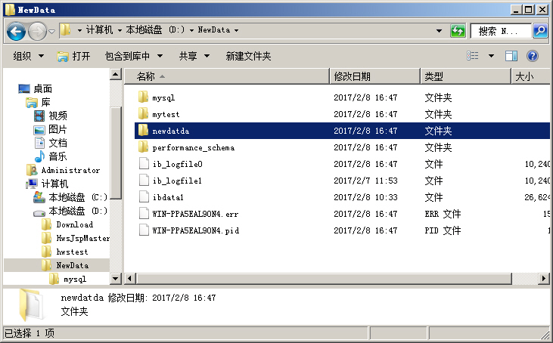This screenshot has height=343, width=553.
Task: Click the 本地磁盘 (D:) drive icon
Action: 39,212
